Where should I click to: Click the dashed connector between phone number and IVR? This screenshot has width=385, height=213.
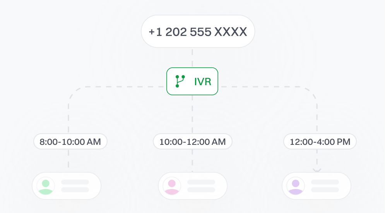(x=192, y=57)
